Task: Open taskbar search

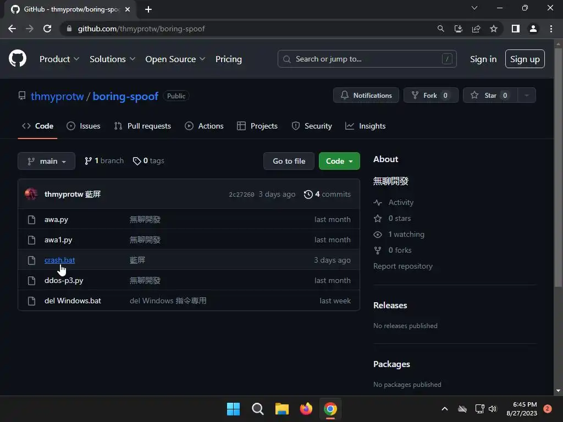Action: 258,409
